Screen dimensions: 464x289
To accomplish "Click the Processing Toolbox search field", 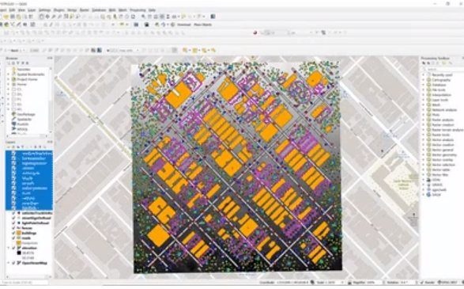I will pyautogui.click(x=444, y=70).
